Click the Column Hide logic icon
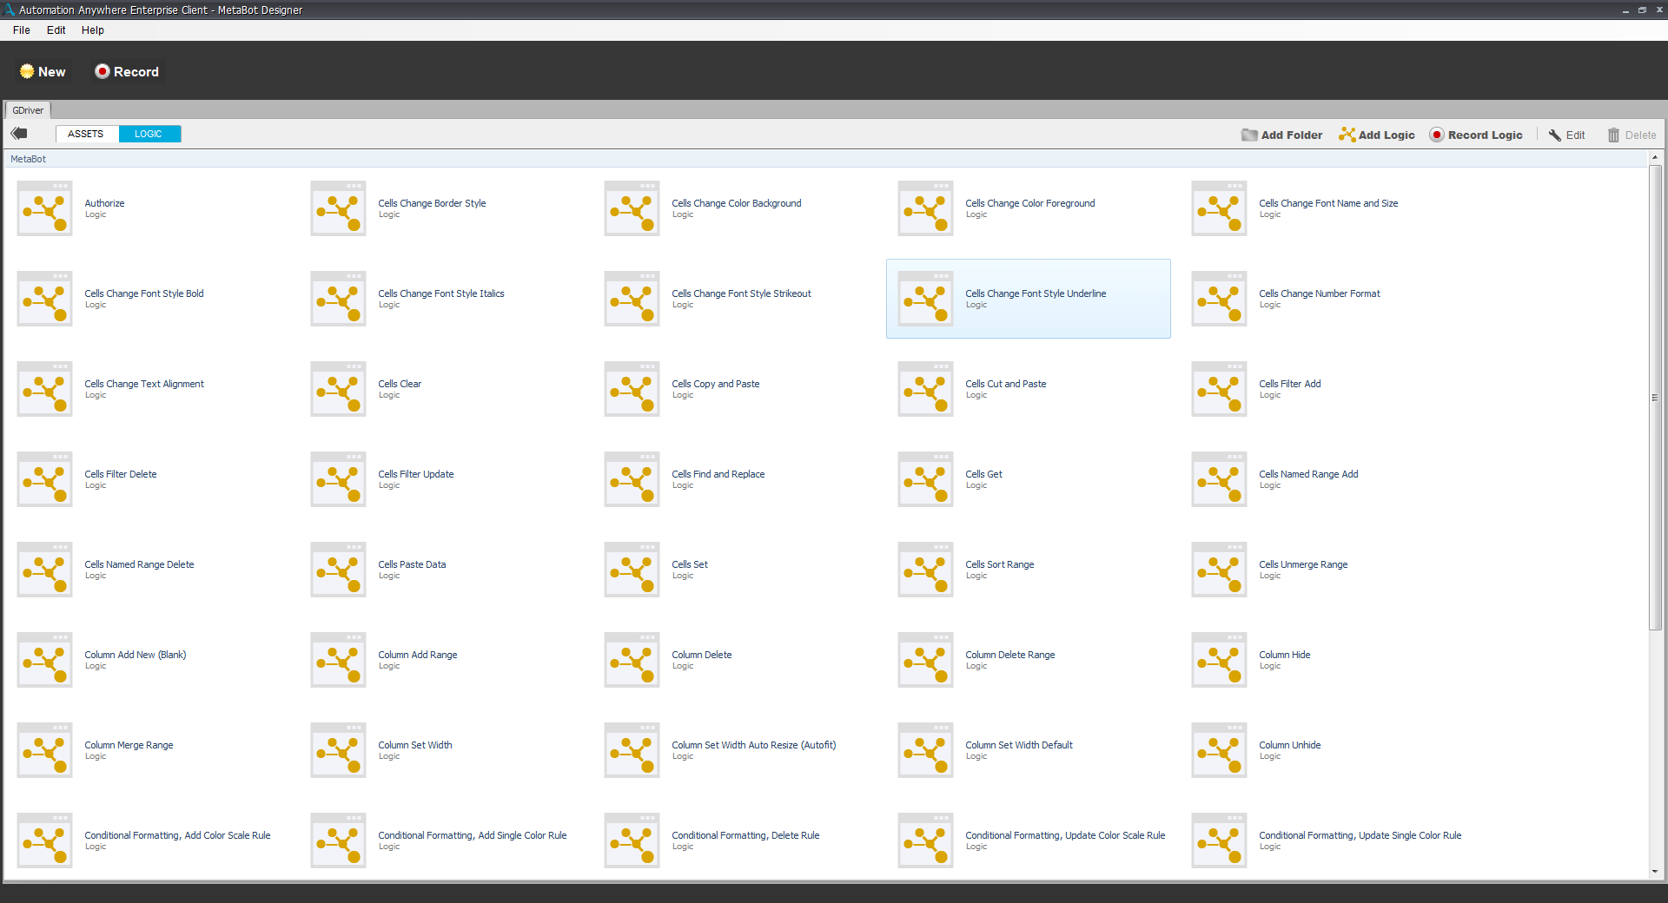The height and width of the screenshot is (903, 1668). point(1219,660)
